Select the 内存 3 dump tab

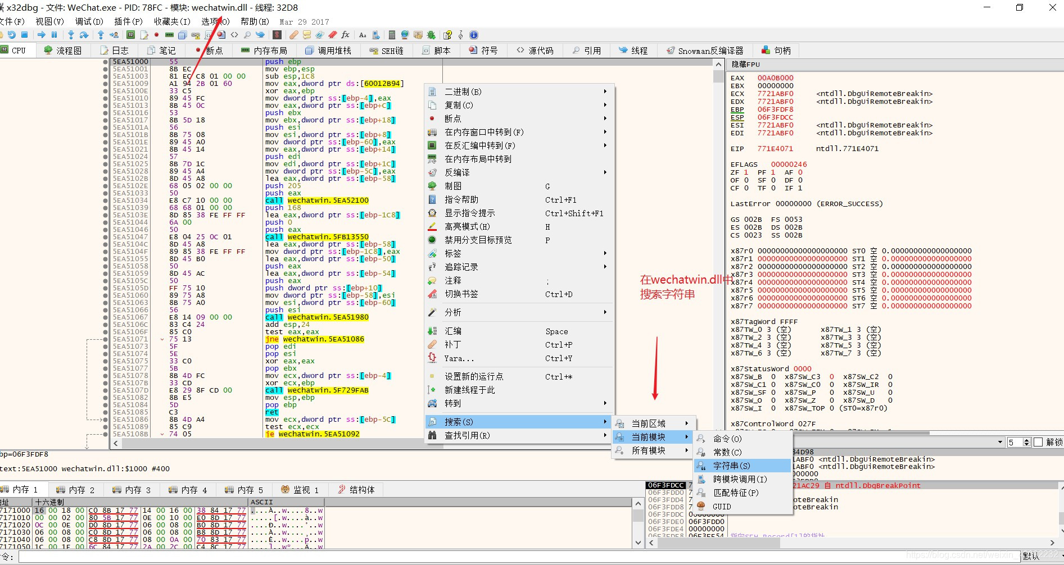click(132, 490)
